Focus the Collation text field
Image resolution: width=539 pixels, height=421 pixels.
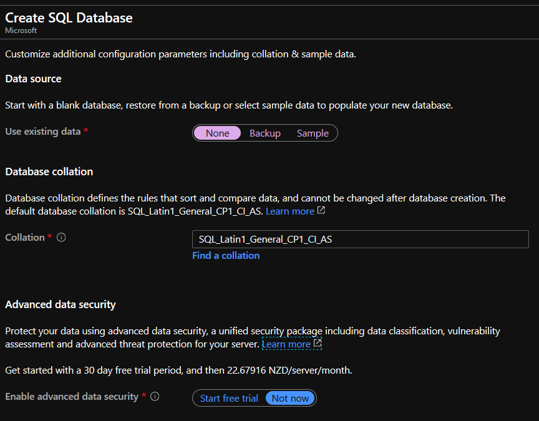point(360,240)
